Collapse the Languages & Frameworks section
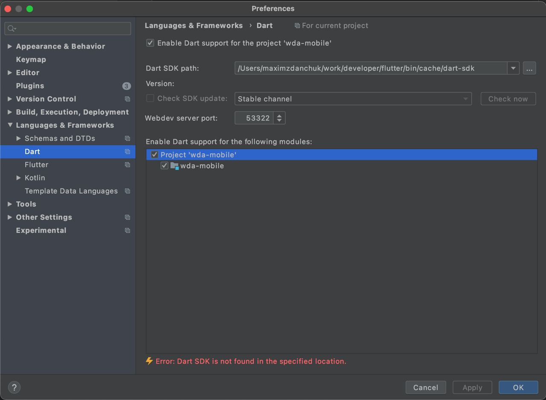The height and width of the screenshot is (400, 546). pos(10,125)
